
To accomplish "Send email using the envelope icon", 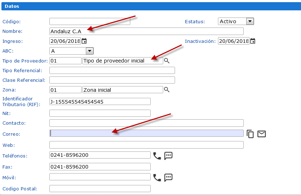I will [x=262, y=134].
